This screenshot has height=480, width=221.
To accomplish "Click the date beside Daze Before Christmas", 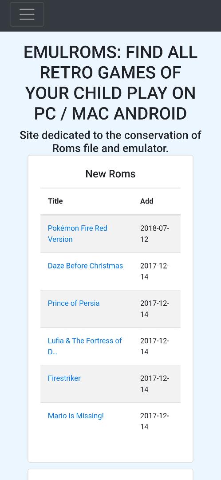I will click(x=155, y=271).
